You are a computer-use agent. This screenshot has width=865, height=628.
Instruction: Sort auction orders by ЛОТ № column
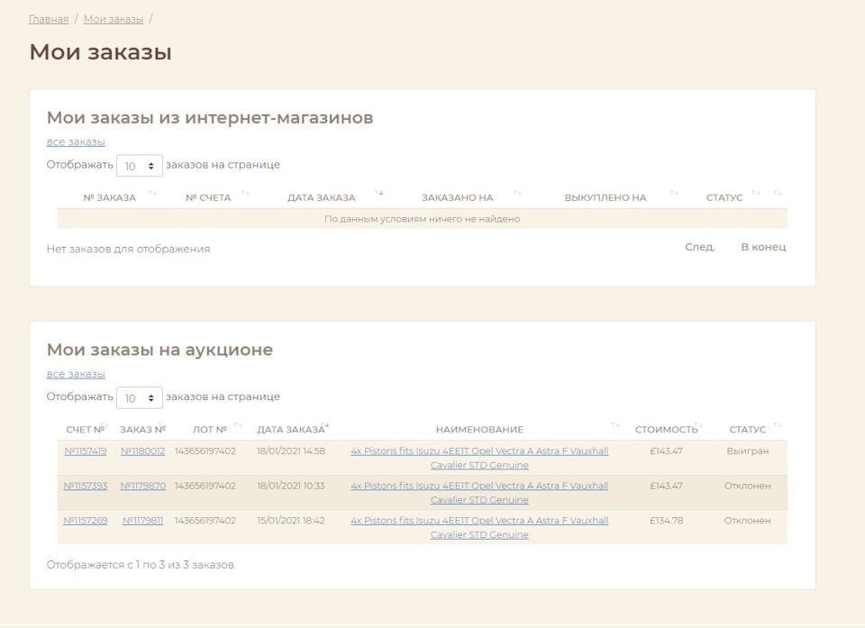coord(210,430)
